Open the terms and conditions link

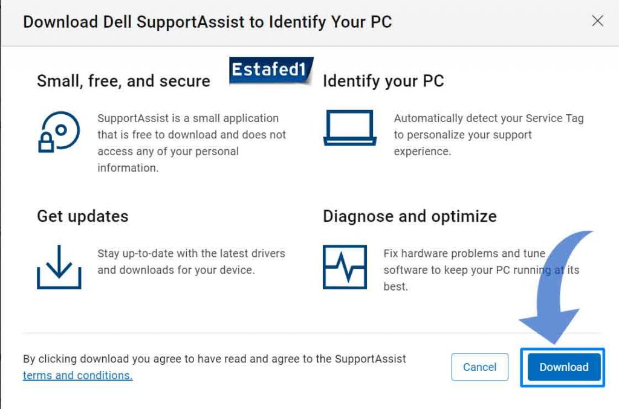click(79, 375)
